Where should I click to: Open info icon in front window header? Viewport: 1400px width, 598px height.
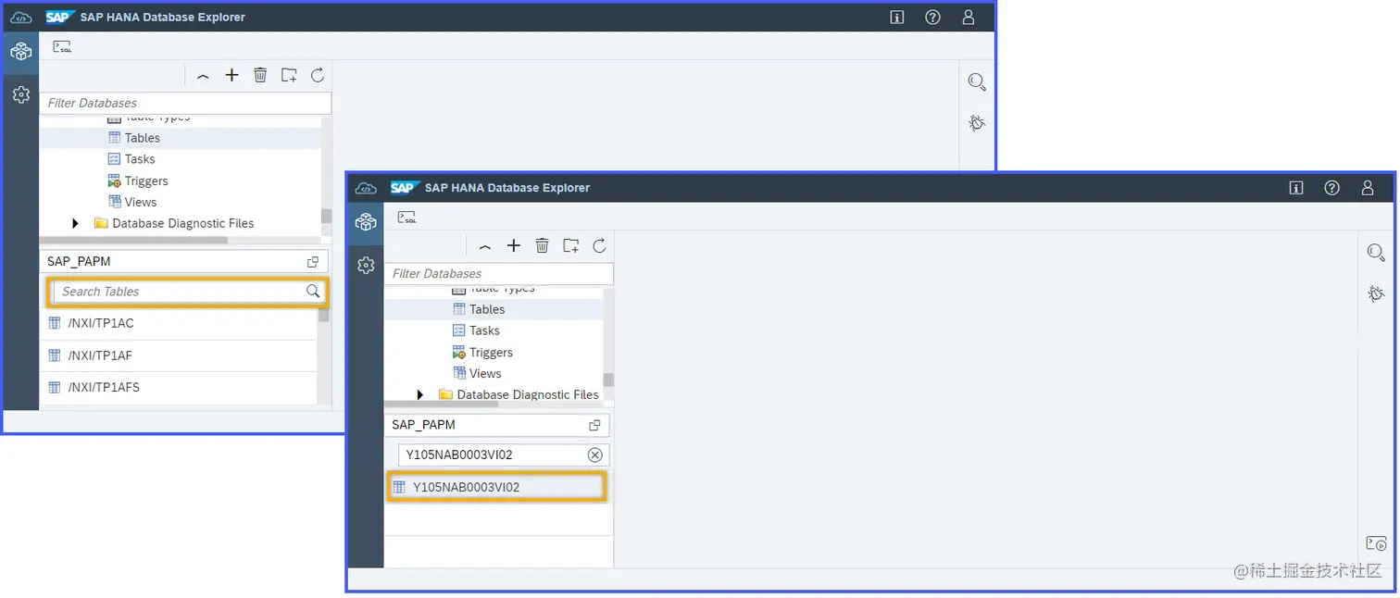[x=1296, y=187]
